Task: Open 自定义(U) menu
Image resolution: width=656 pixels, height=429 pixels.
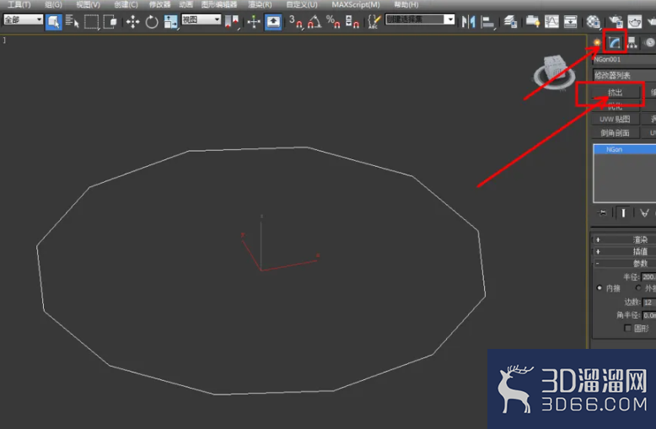Action: 302,4
